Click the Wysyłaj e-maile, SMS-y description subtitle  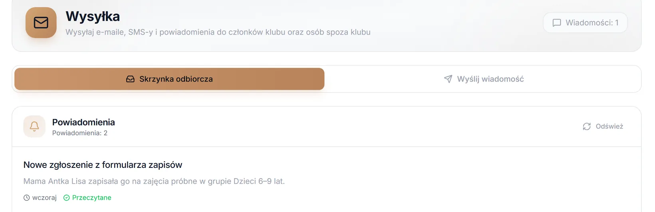click(x=218, y=32)
